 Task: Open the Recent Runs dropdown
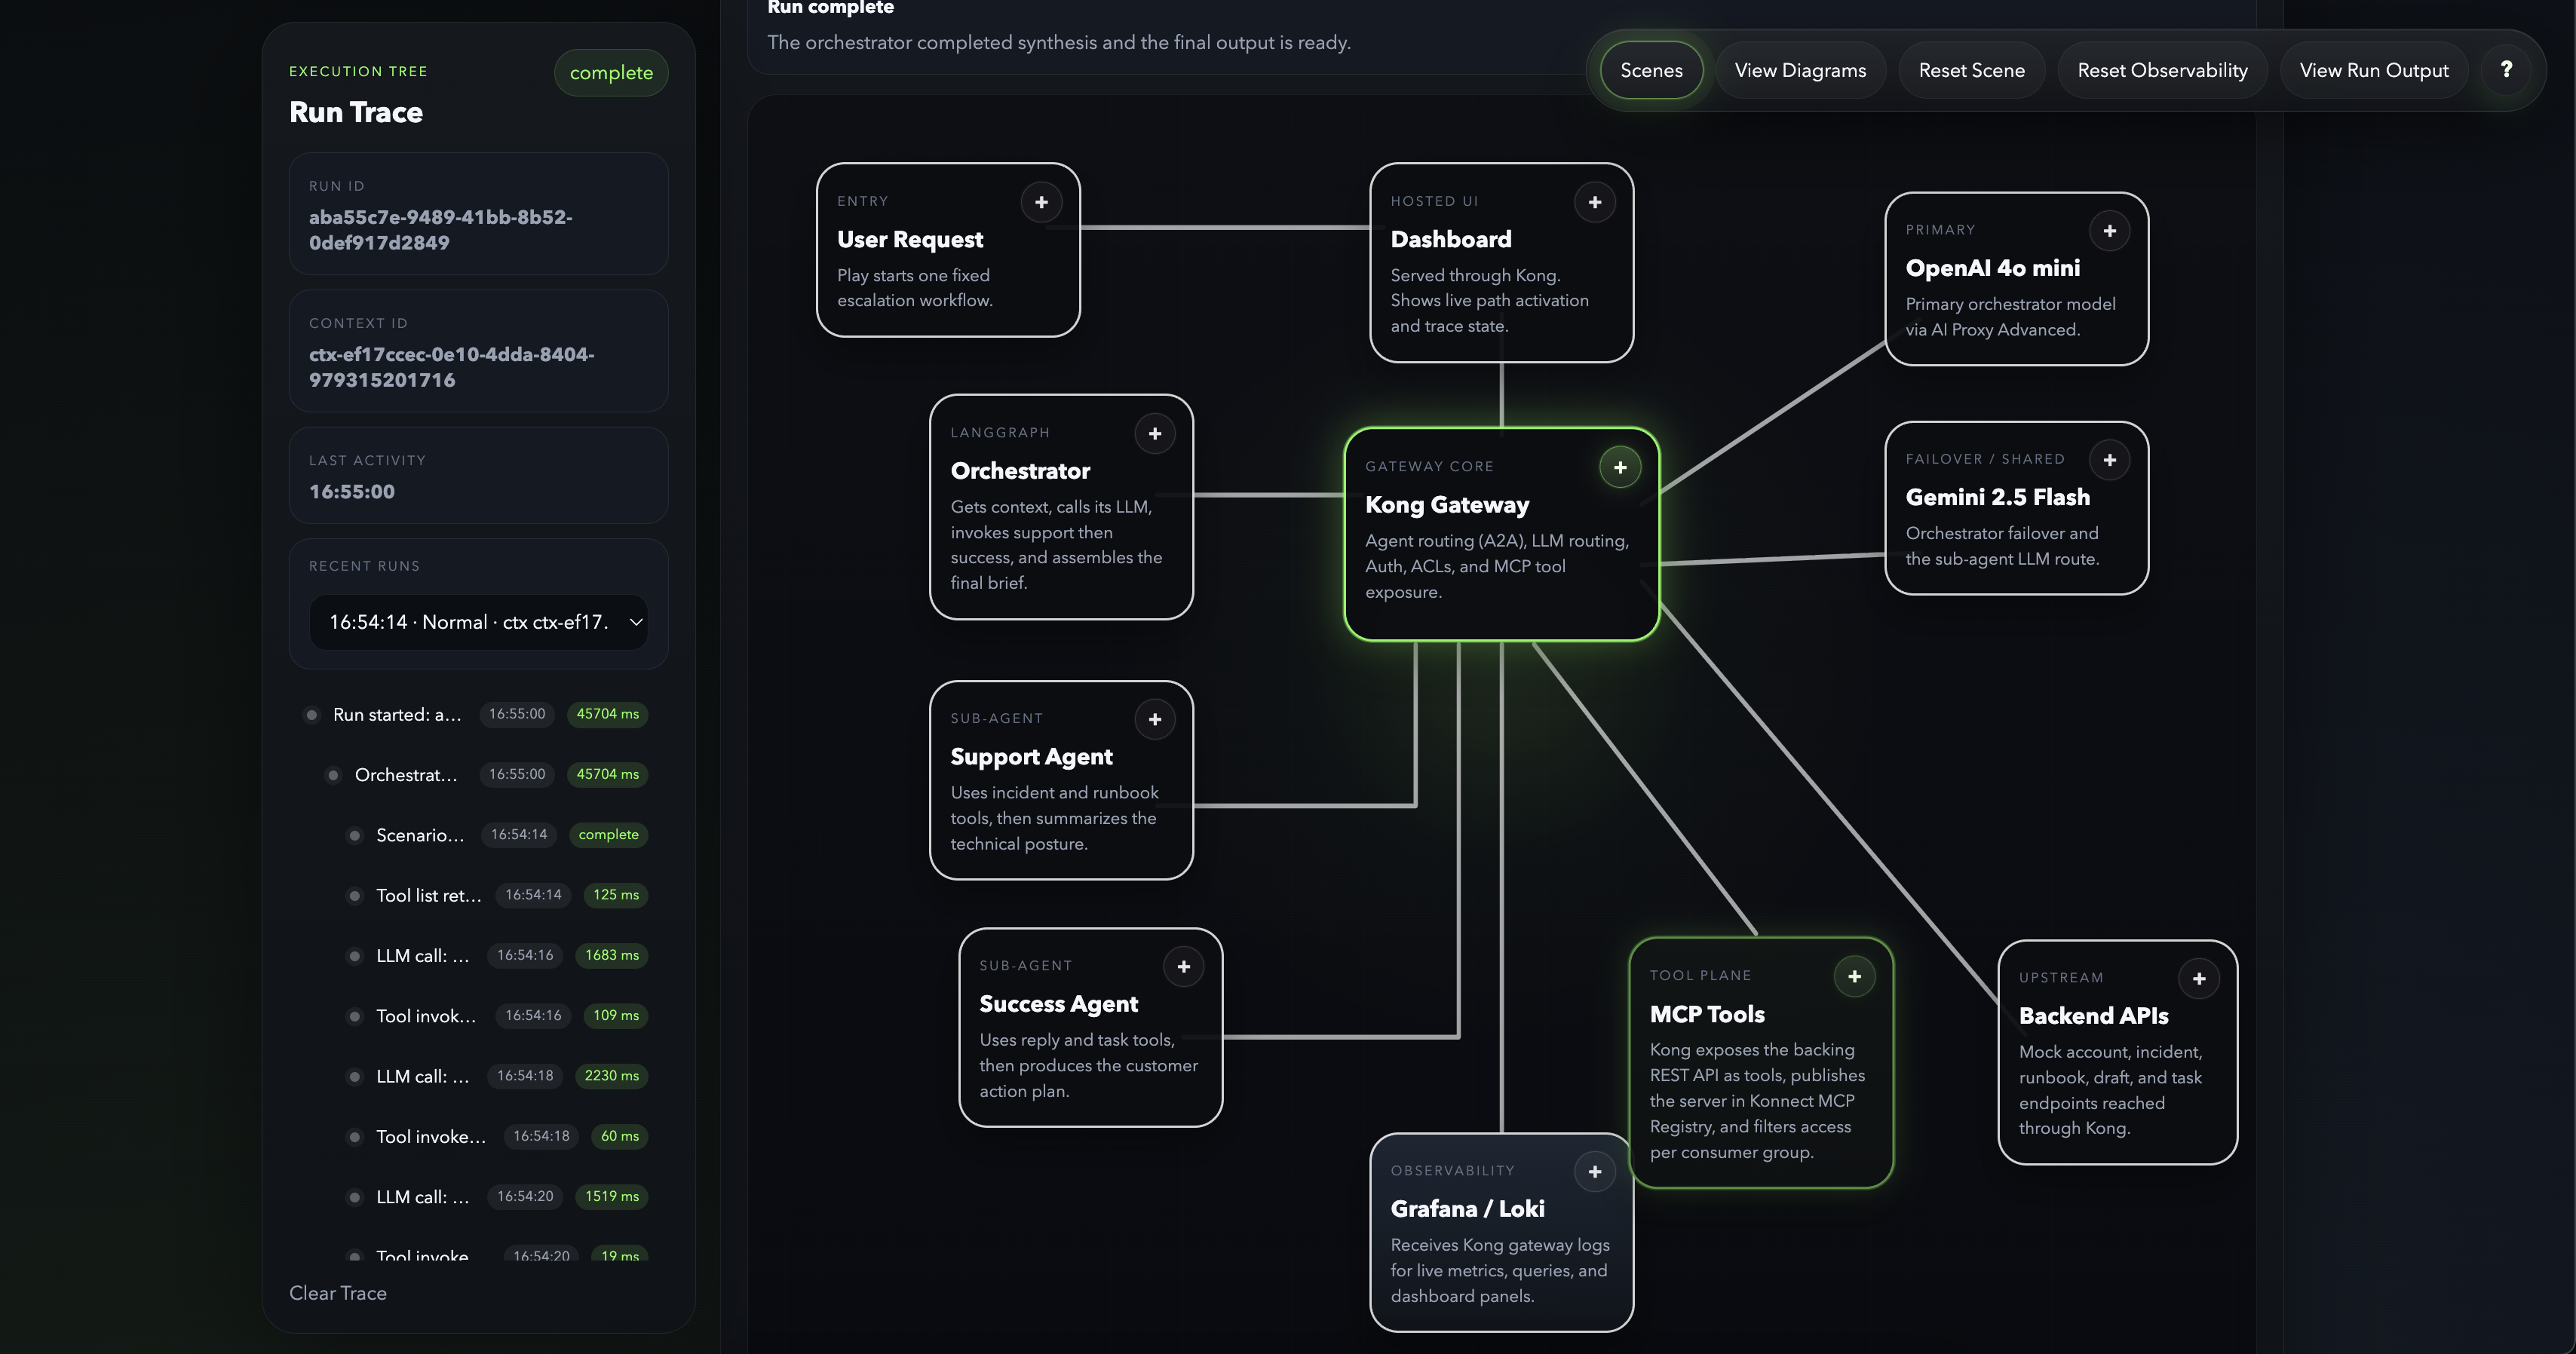tap(479, 622)
